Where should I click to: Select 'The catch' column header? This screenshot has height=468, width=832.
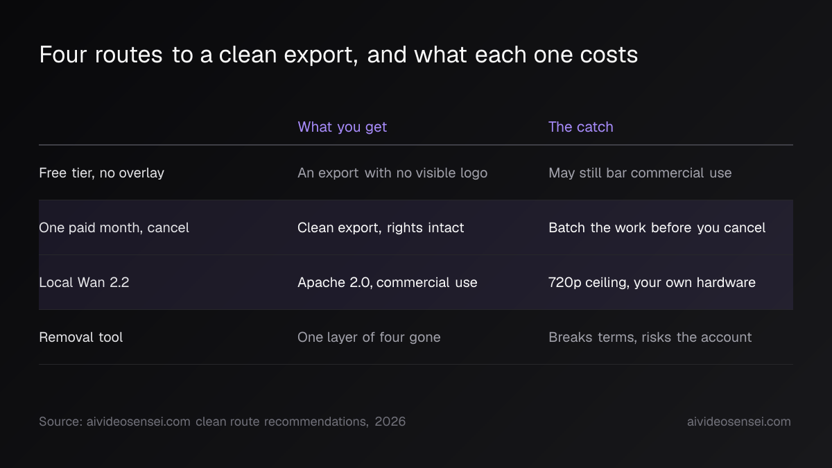pyautogui.click(x=581, y=127)
